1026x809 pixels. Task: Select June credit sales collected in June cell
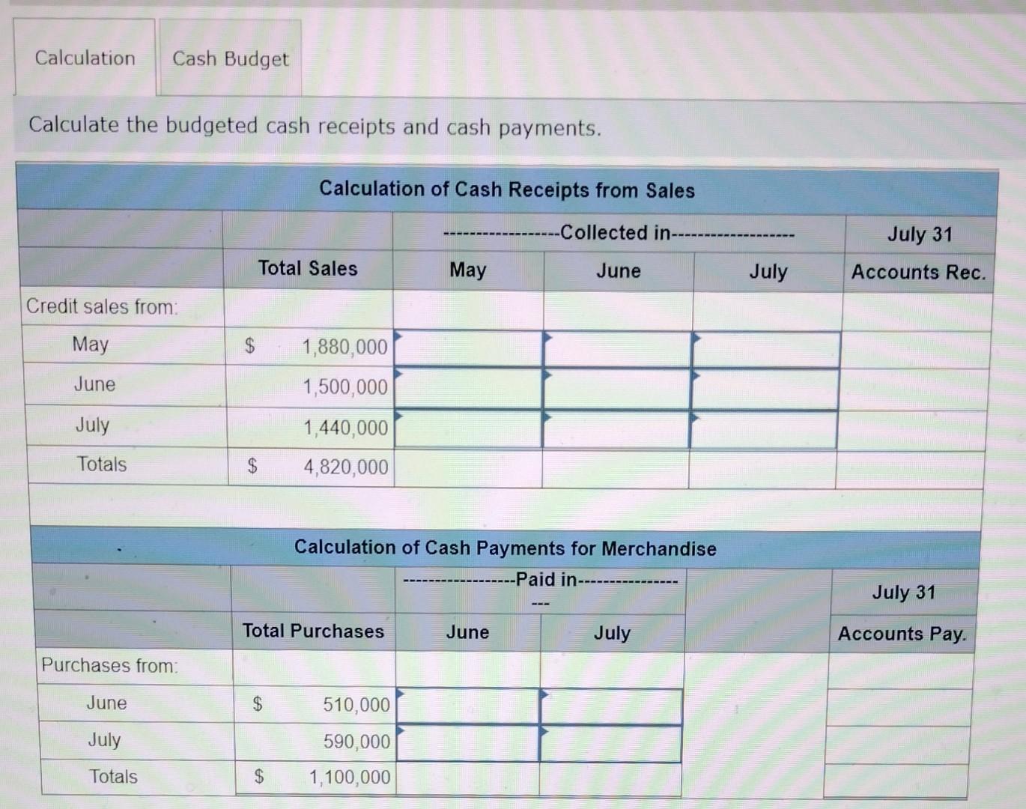click(616, 389)
